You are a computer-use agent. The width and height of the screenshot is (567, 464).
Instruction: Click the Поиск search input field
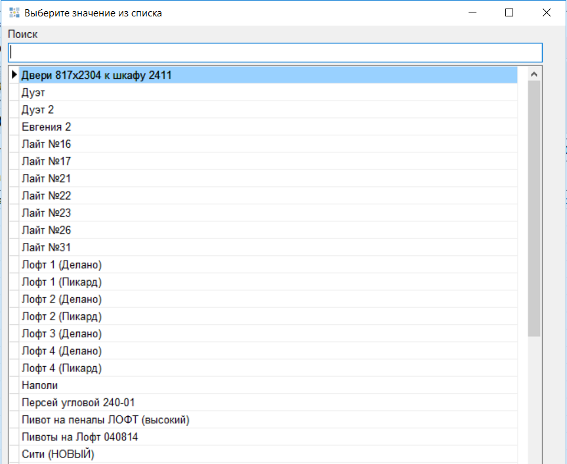click(x=275, y=53)
